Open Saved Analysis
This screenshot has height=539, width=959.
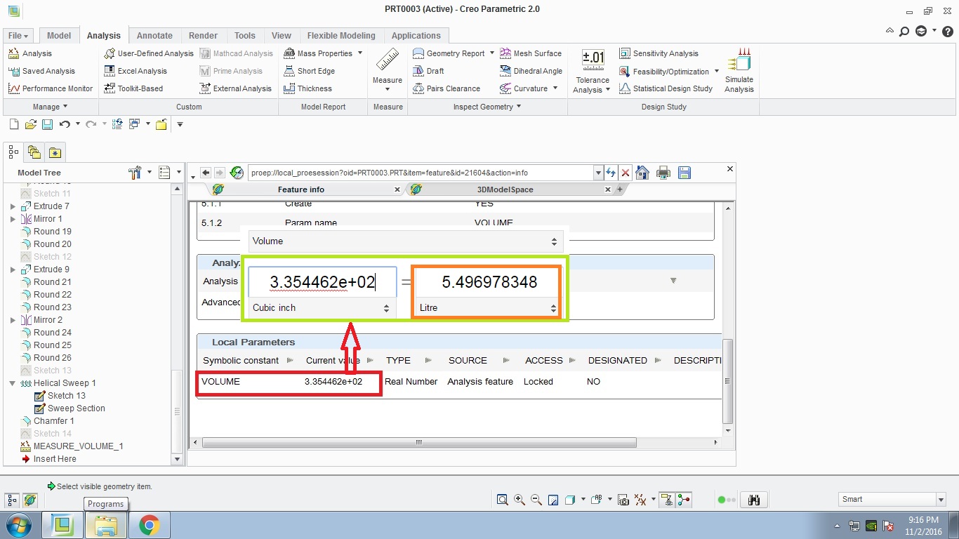click(41, 71)
